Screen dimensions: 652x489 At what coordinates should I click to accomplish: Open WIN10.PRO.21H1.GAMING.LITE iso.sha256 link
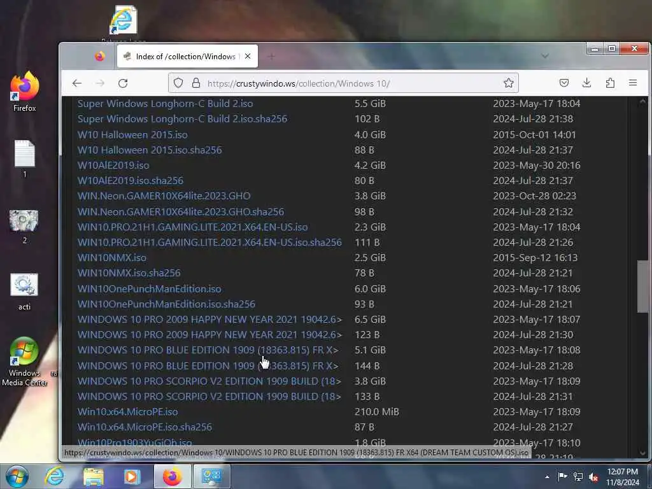209,243
